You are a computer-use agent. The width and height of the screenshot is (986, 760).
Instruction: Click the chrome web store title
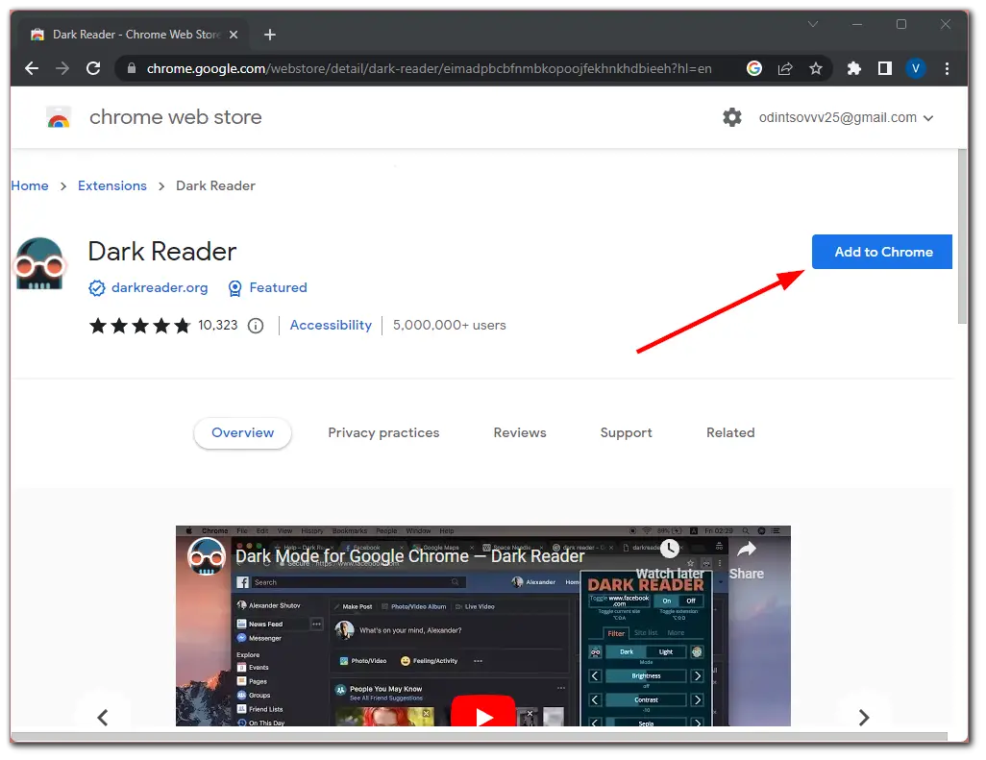(x=176, y=117)
